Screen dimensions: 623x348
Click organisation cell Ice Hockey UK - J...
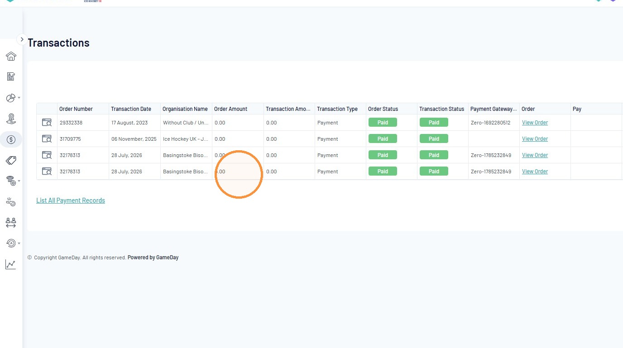[x=186, y=139]
